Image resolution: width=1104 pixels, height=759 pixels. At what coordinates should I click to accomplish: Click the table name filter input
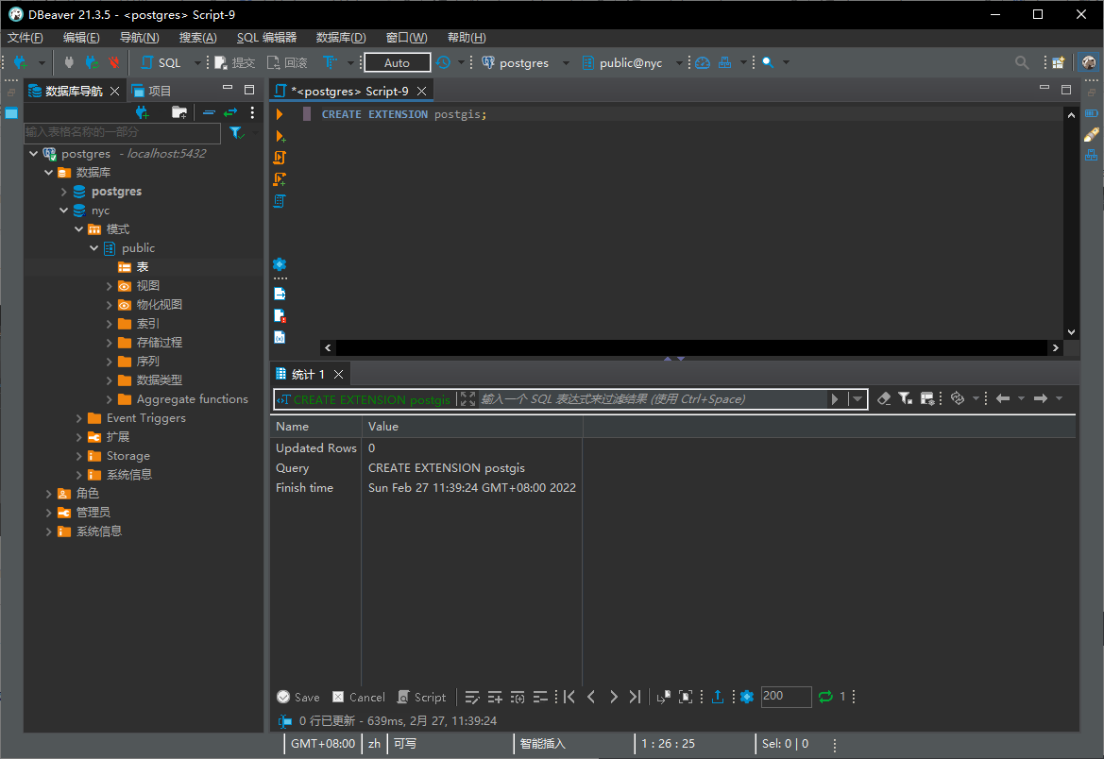click(x=123, y=132)
